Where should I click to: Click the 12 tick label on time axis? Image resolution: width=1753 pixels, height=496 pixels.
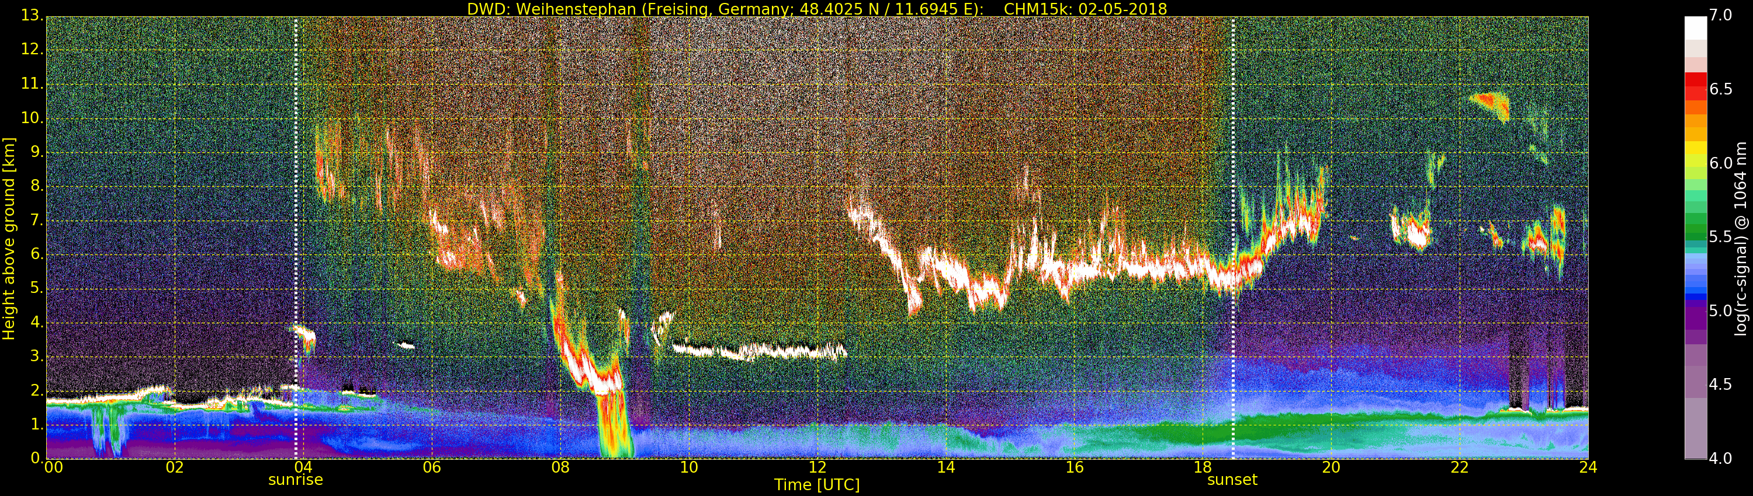pos(817,467)
